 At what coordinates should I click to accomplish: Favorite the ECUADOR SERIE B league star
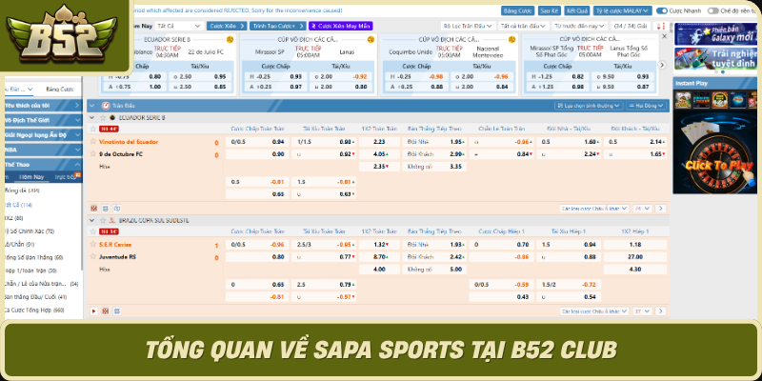pyautogui.click(x=103, y=117)
